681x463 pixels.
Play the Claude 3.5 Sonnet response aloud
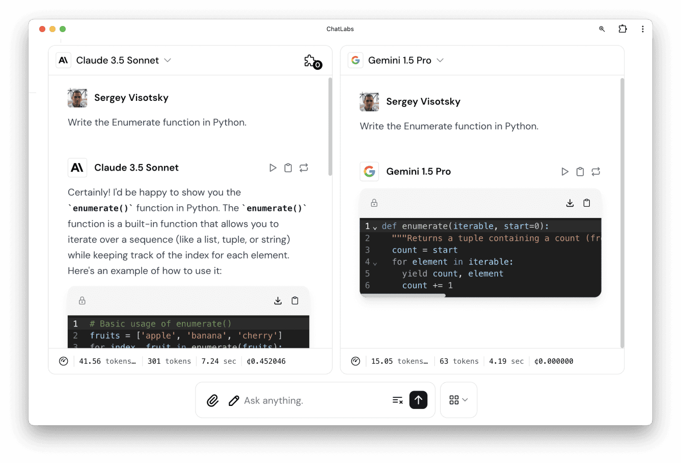[x=273, y=168]
